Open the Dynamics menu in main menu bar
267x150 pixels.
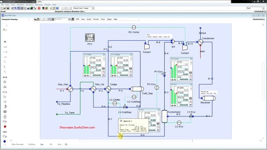coord(30,5)
